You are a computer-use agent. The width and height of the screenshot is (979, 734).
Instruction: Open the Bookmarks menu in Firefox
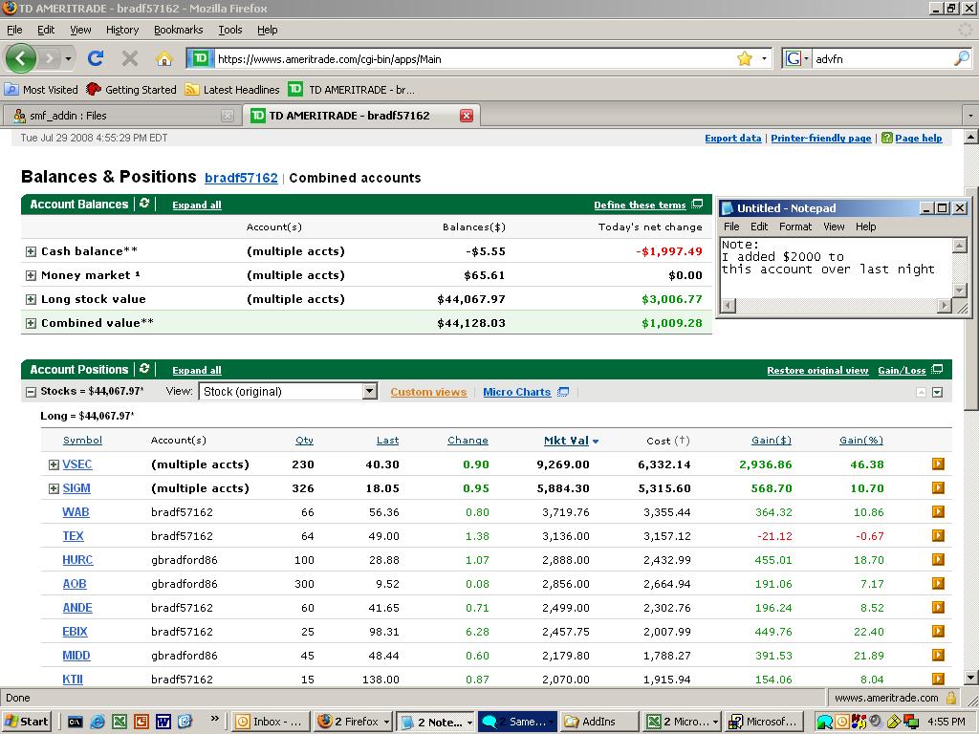(178, 30)
